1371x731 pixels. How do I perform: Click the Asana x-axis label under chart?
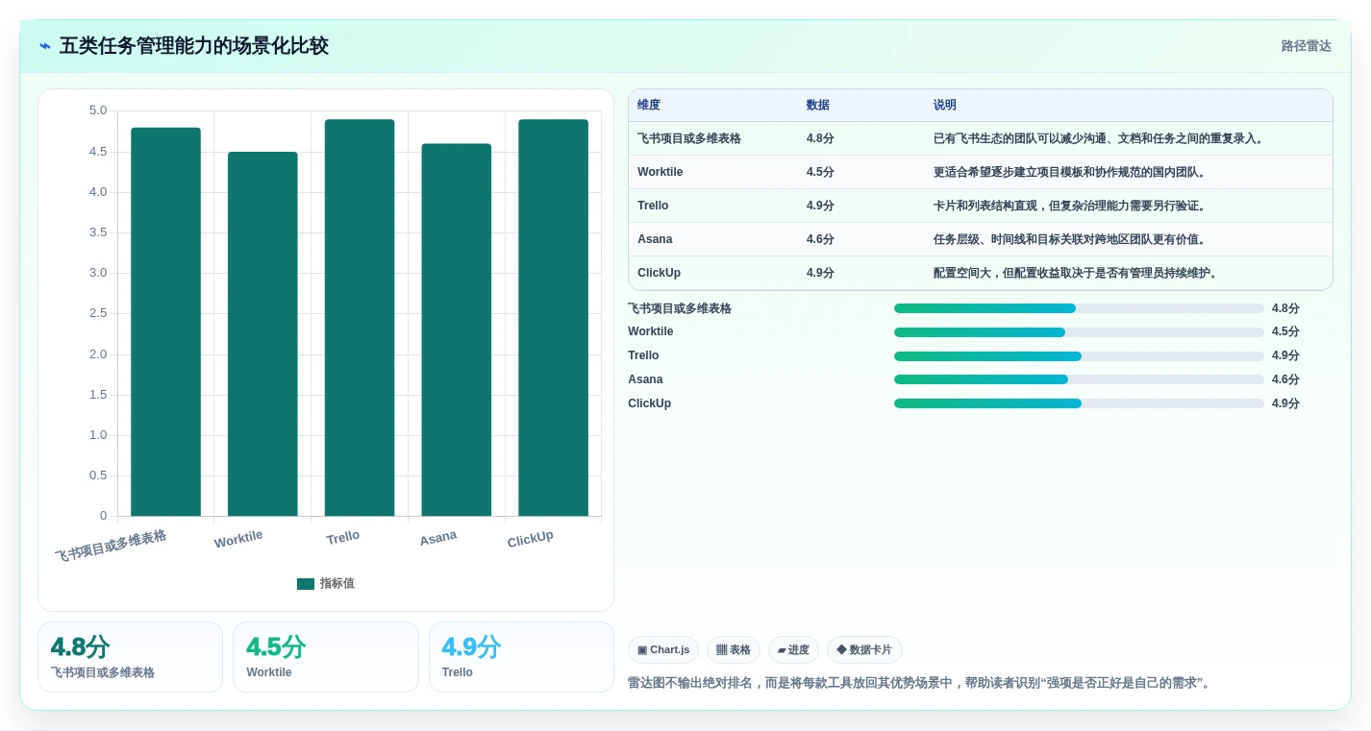click(x=438, y=539)
